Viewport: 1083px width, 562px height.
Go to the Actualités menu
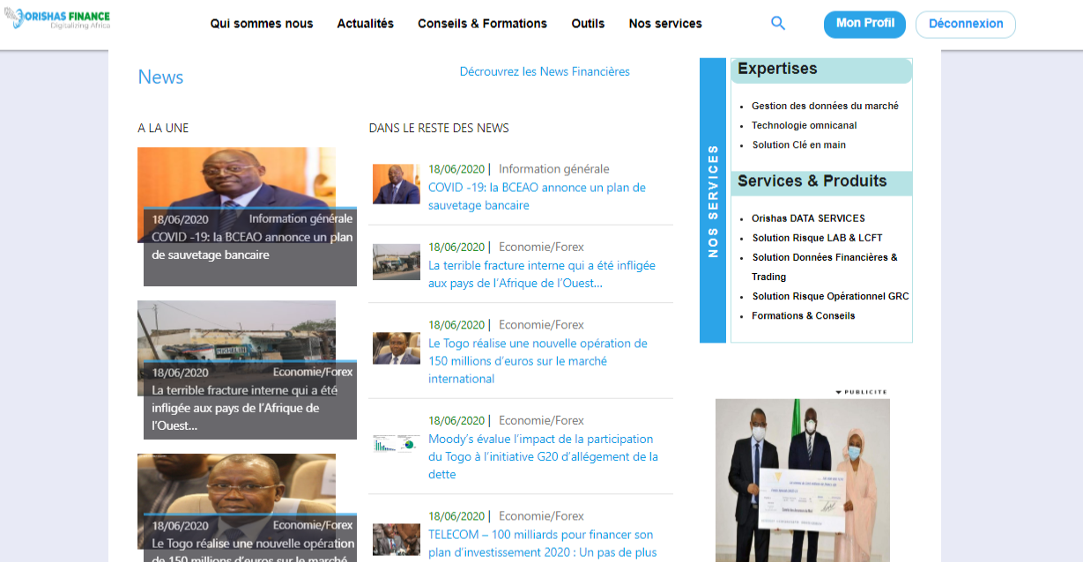point(366,24)
